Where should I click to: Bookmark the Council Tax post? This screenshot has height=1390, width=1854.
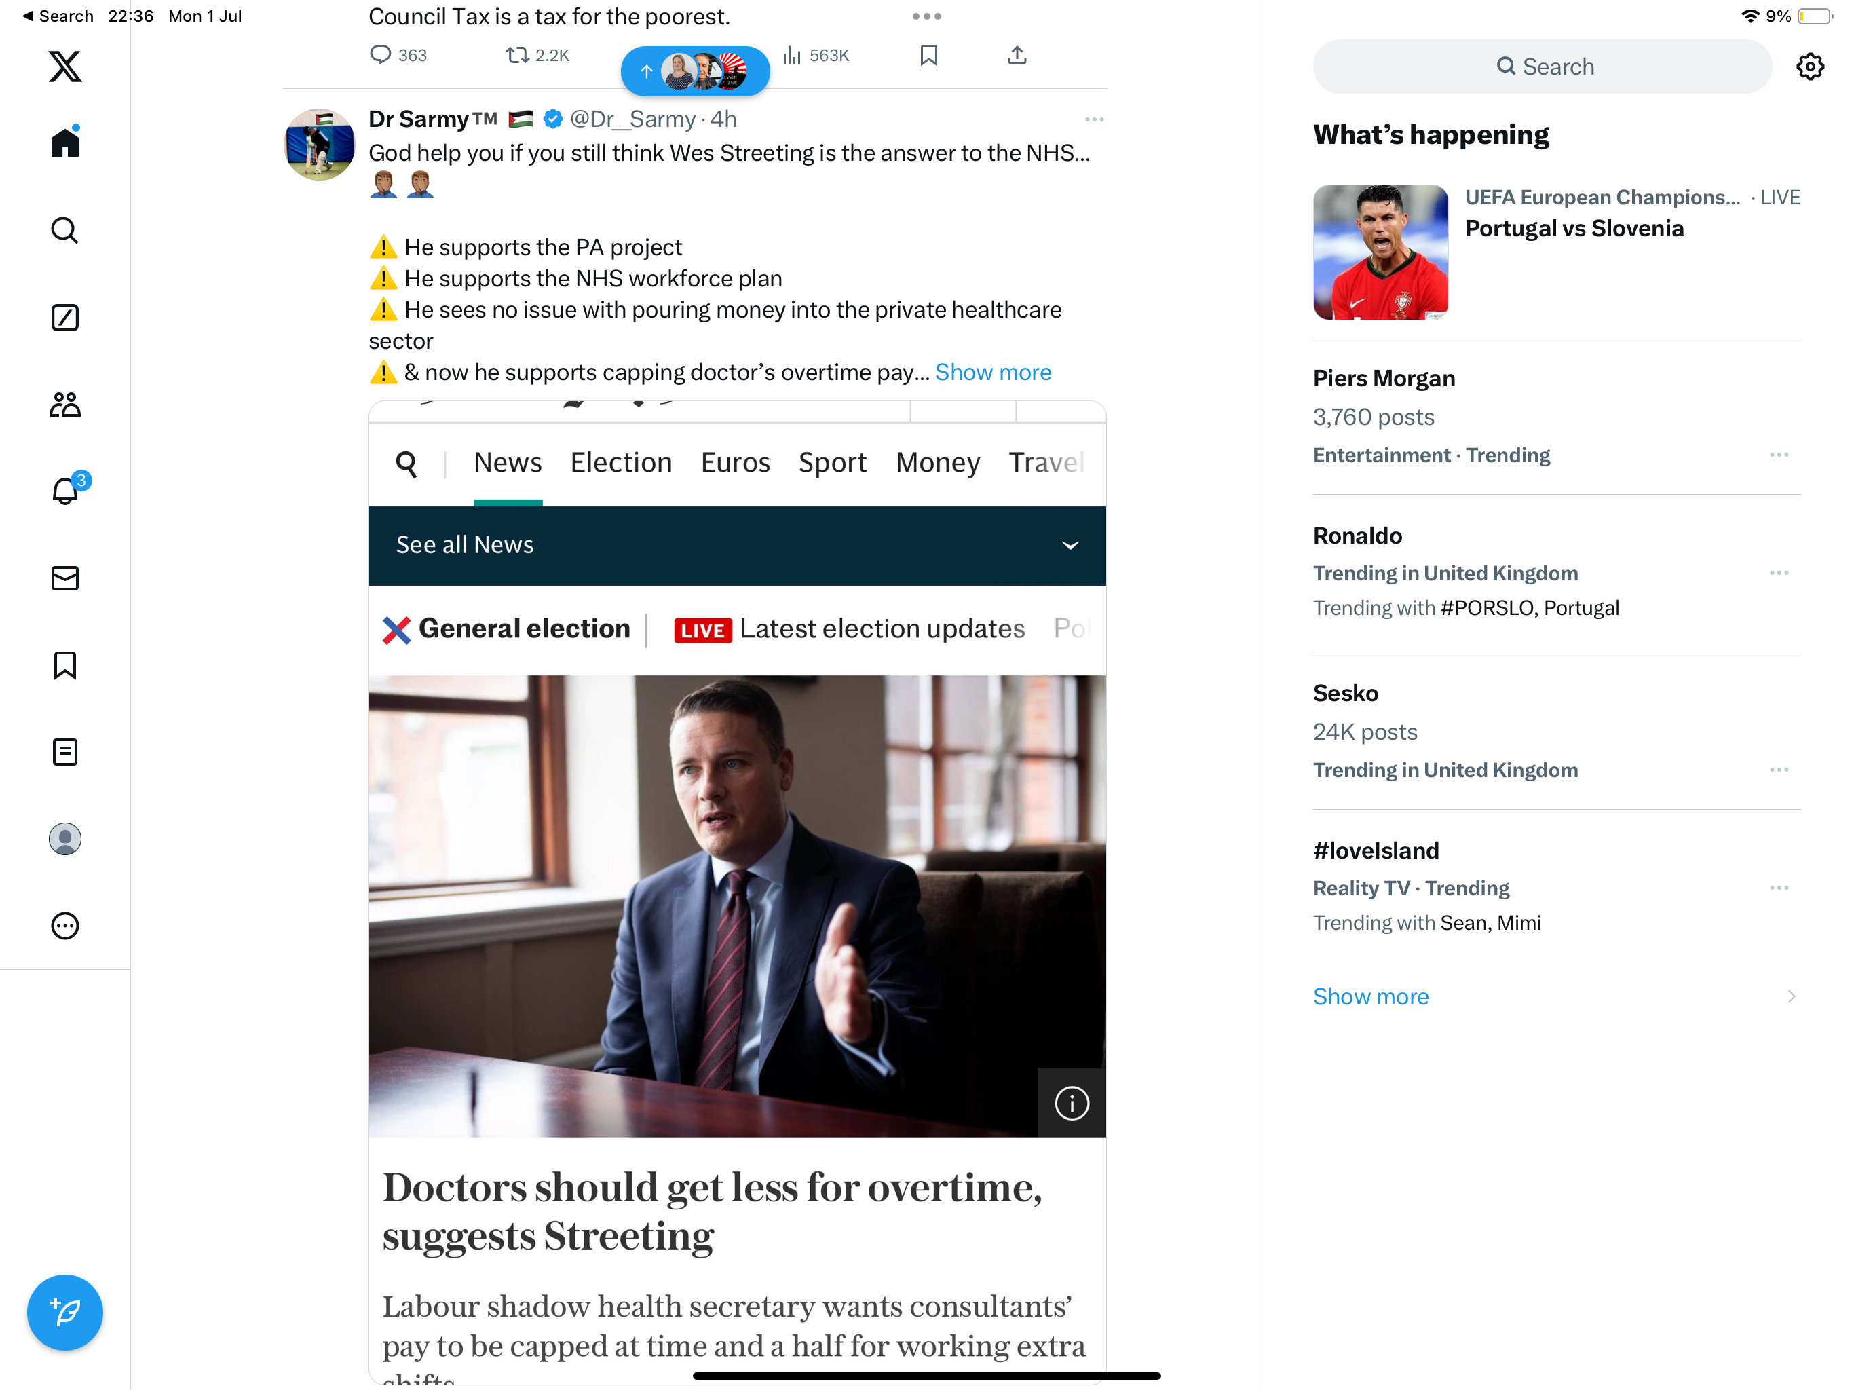[928, 56]
